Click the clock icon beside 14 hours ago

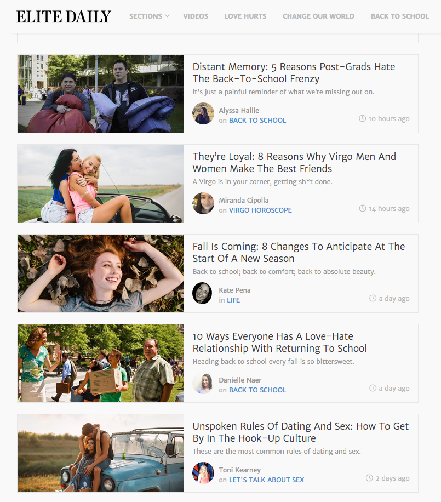coord(362,208)
